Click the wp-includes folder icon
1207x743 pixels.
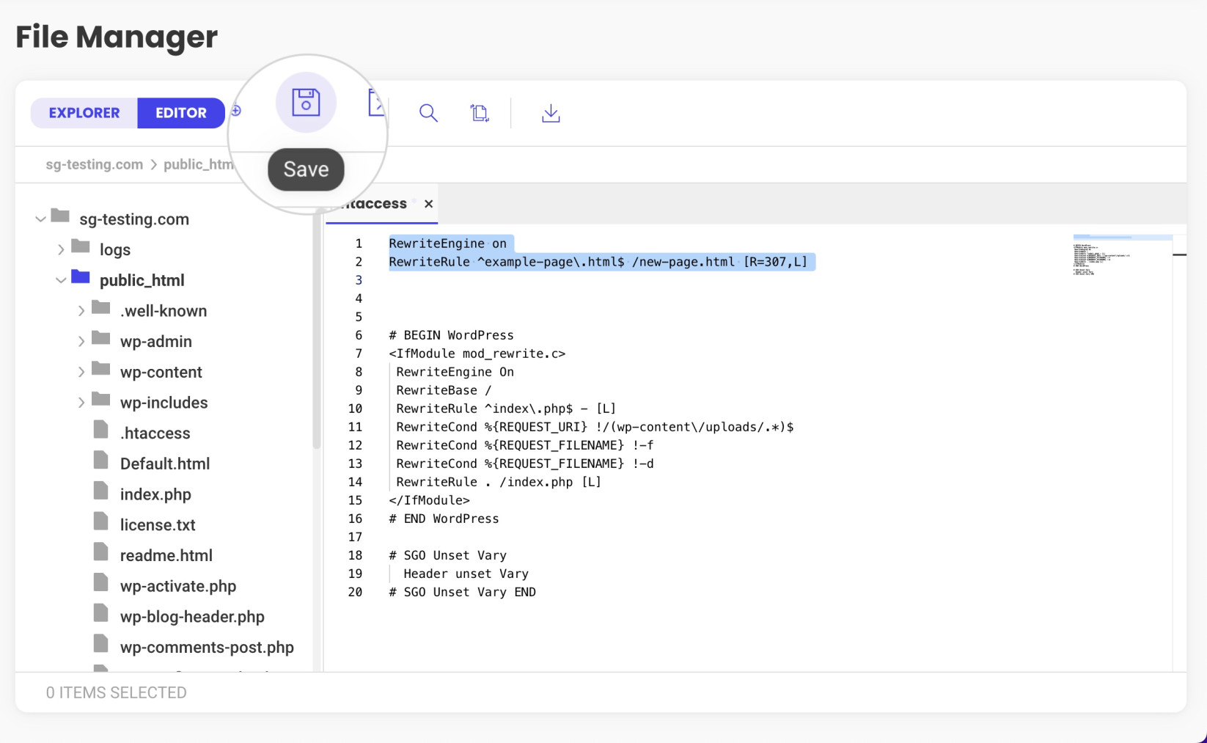point(101,399)
